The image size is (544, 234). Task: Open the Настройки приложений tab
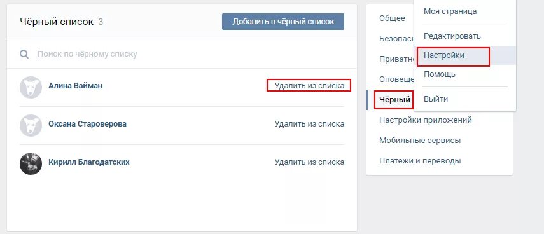point(426,120)
